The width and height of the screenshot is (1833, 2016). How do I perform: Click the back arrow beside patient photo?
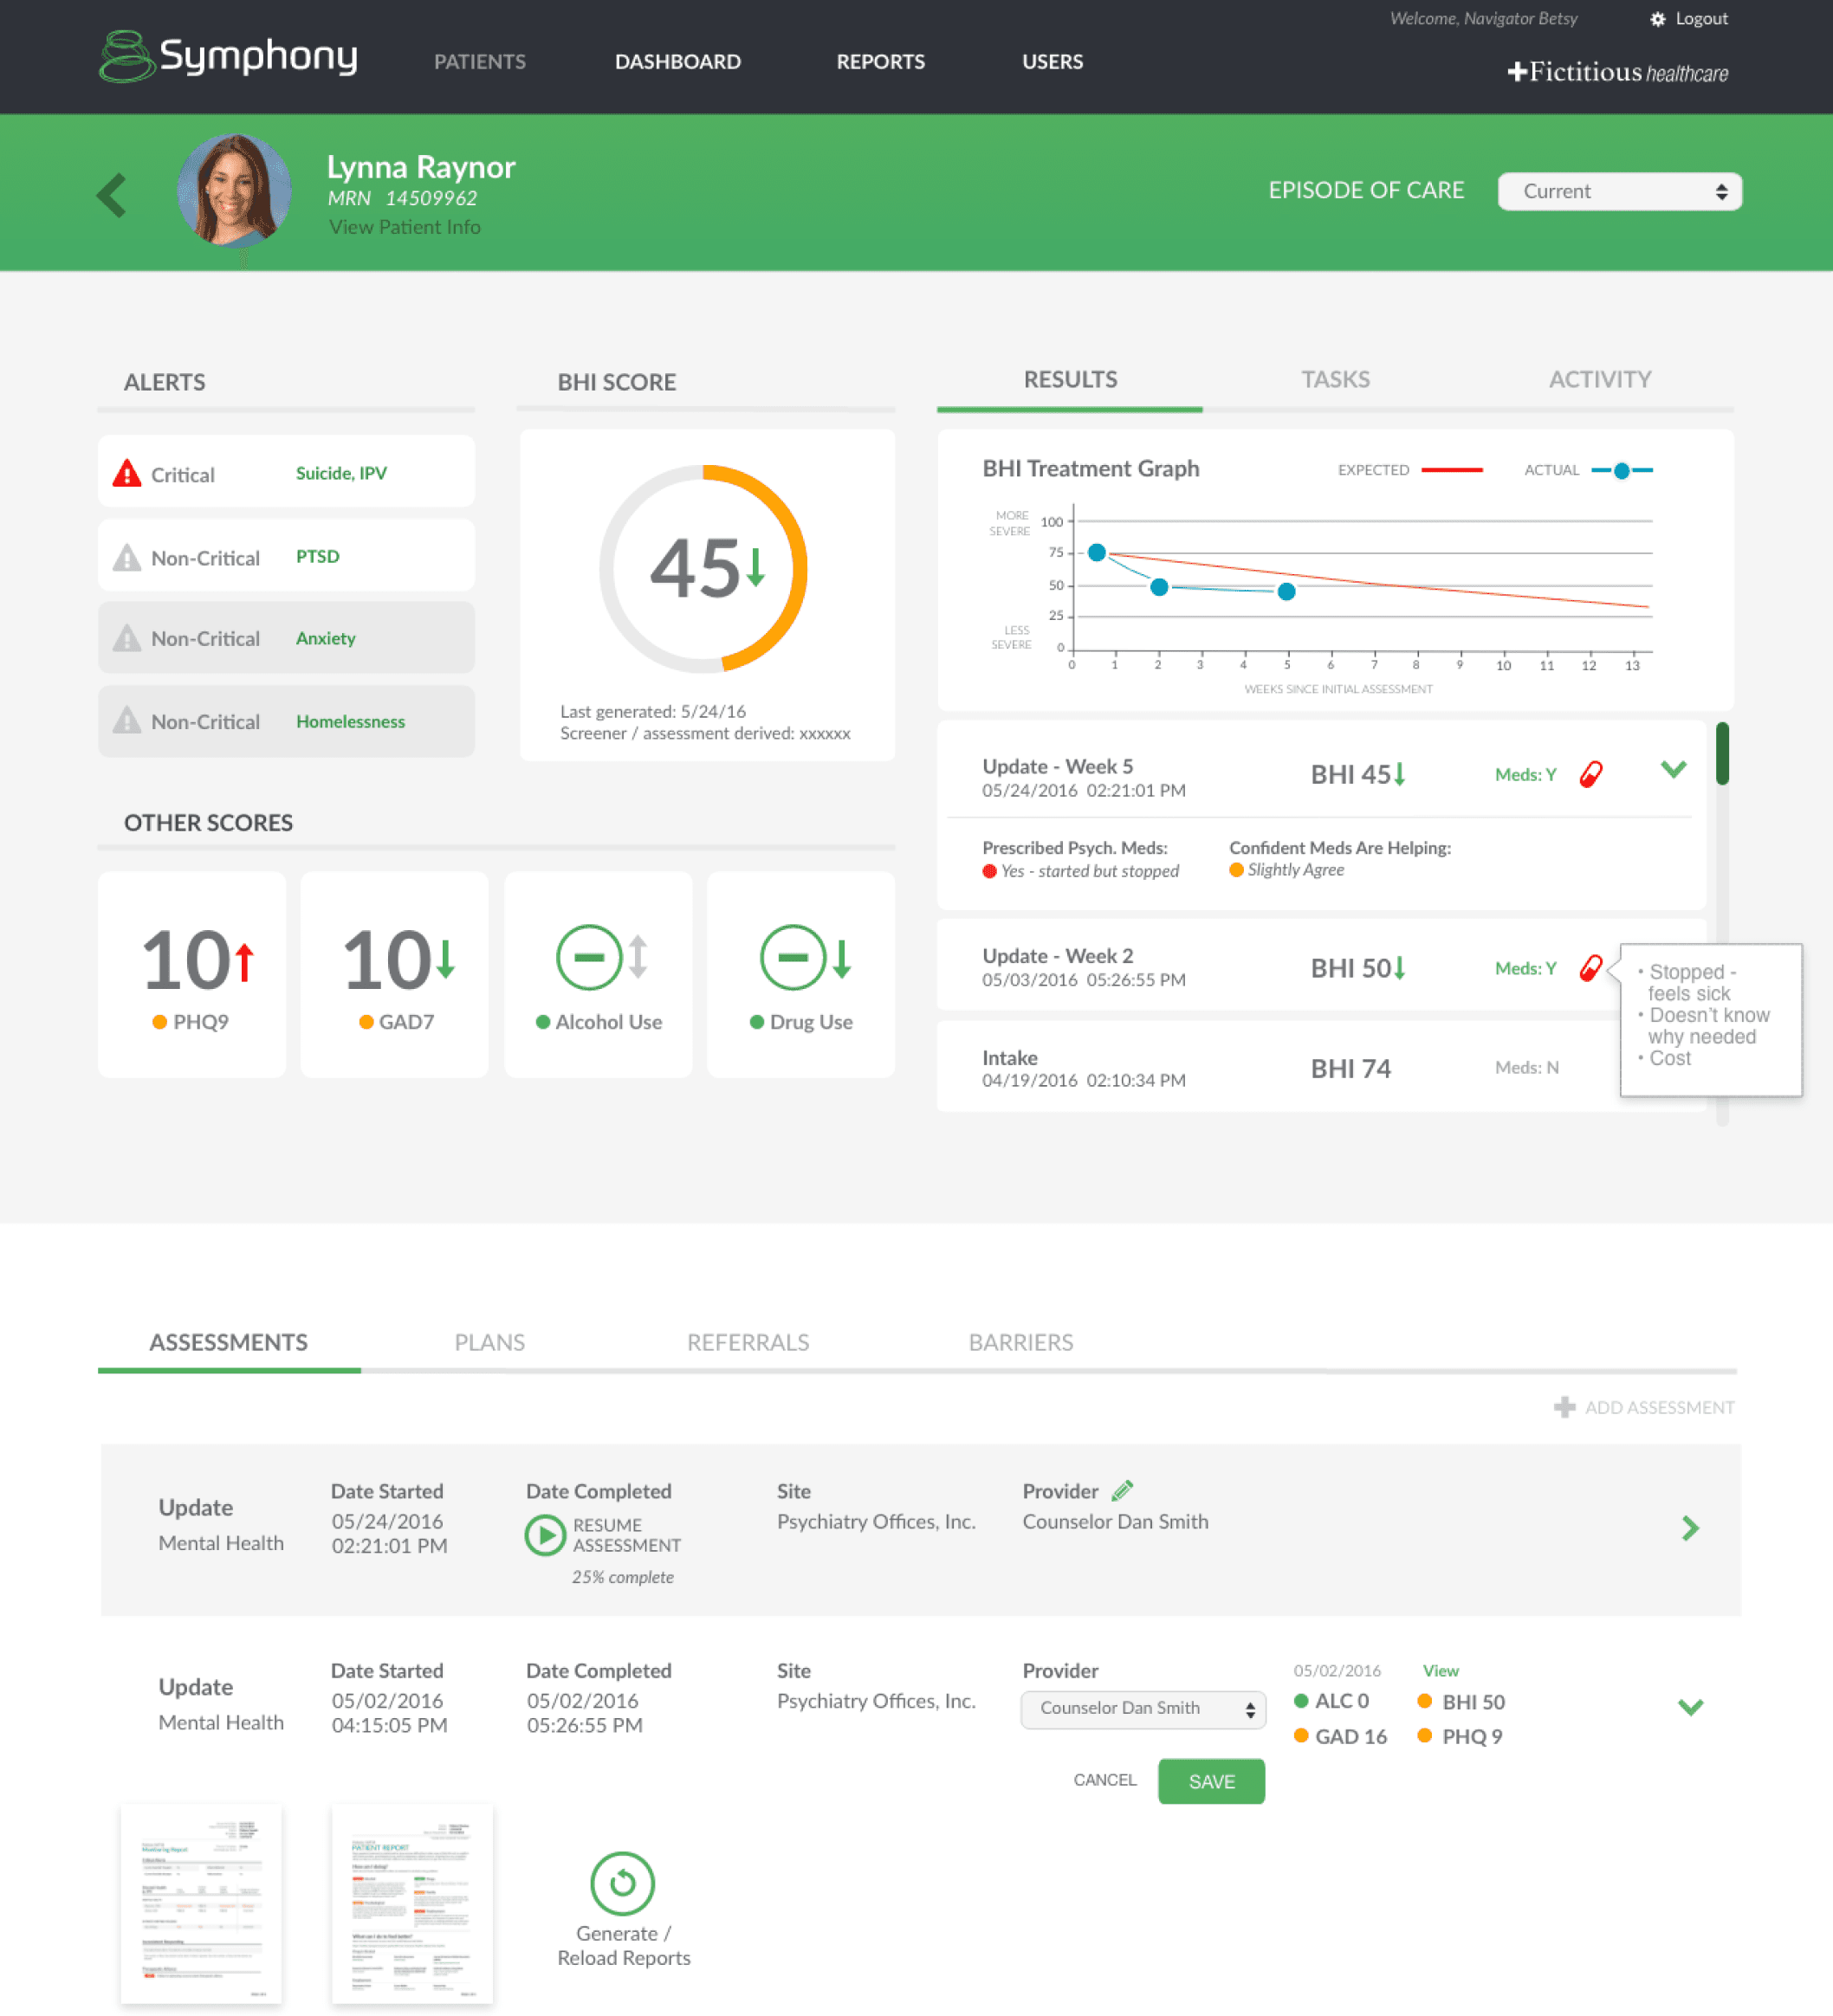(x=112, y=195)
